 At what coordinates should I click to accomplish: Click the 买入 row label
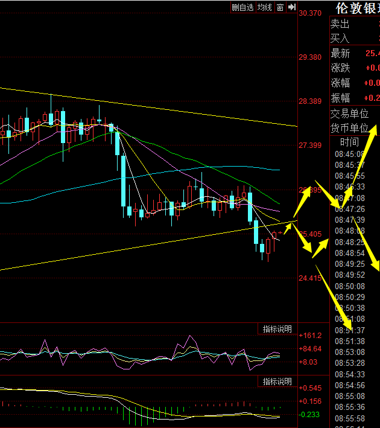[340, 38]
